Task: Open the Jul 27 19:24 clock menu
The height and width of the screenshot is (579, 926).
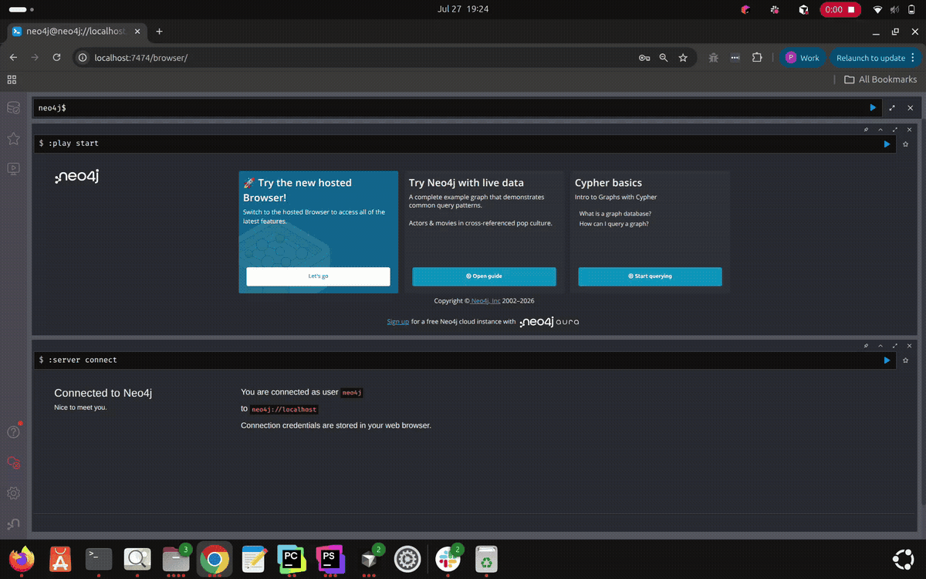Action: pyautogui.click(x=463, y=9)
